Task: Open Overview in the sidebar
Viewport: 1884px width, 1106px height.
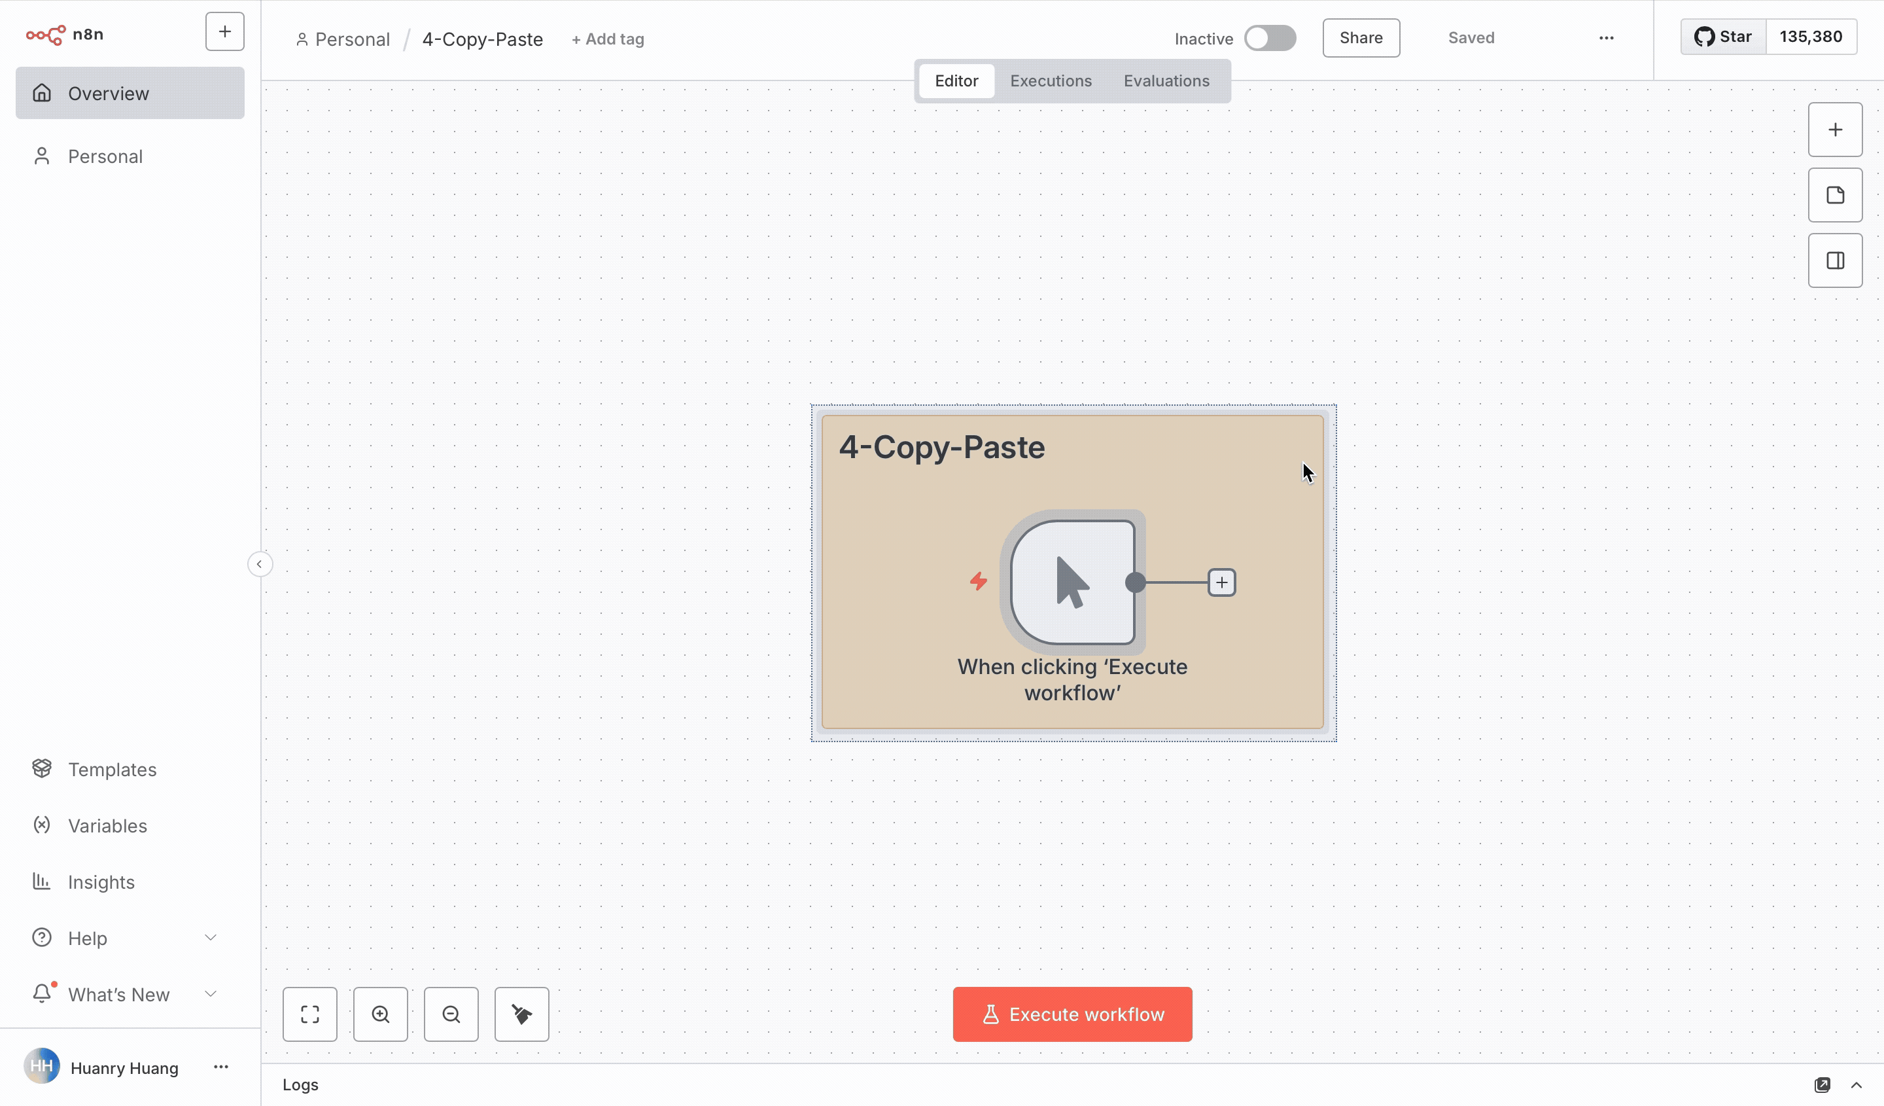Action: coord(130,94)
